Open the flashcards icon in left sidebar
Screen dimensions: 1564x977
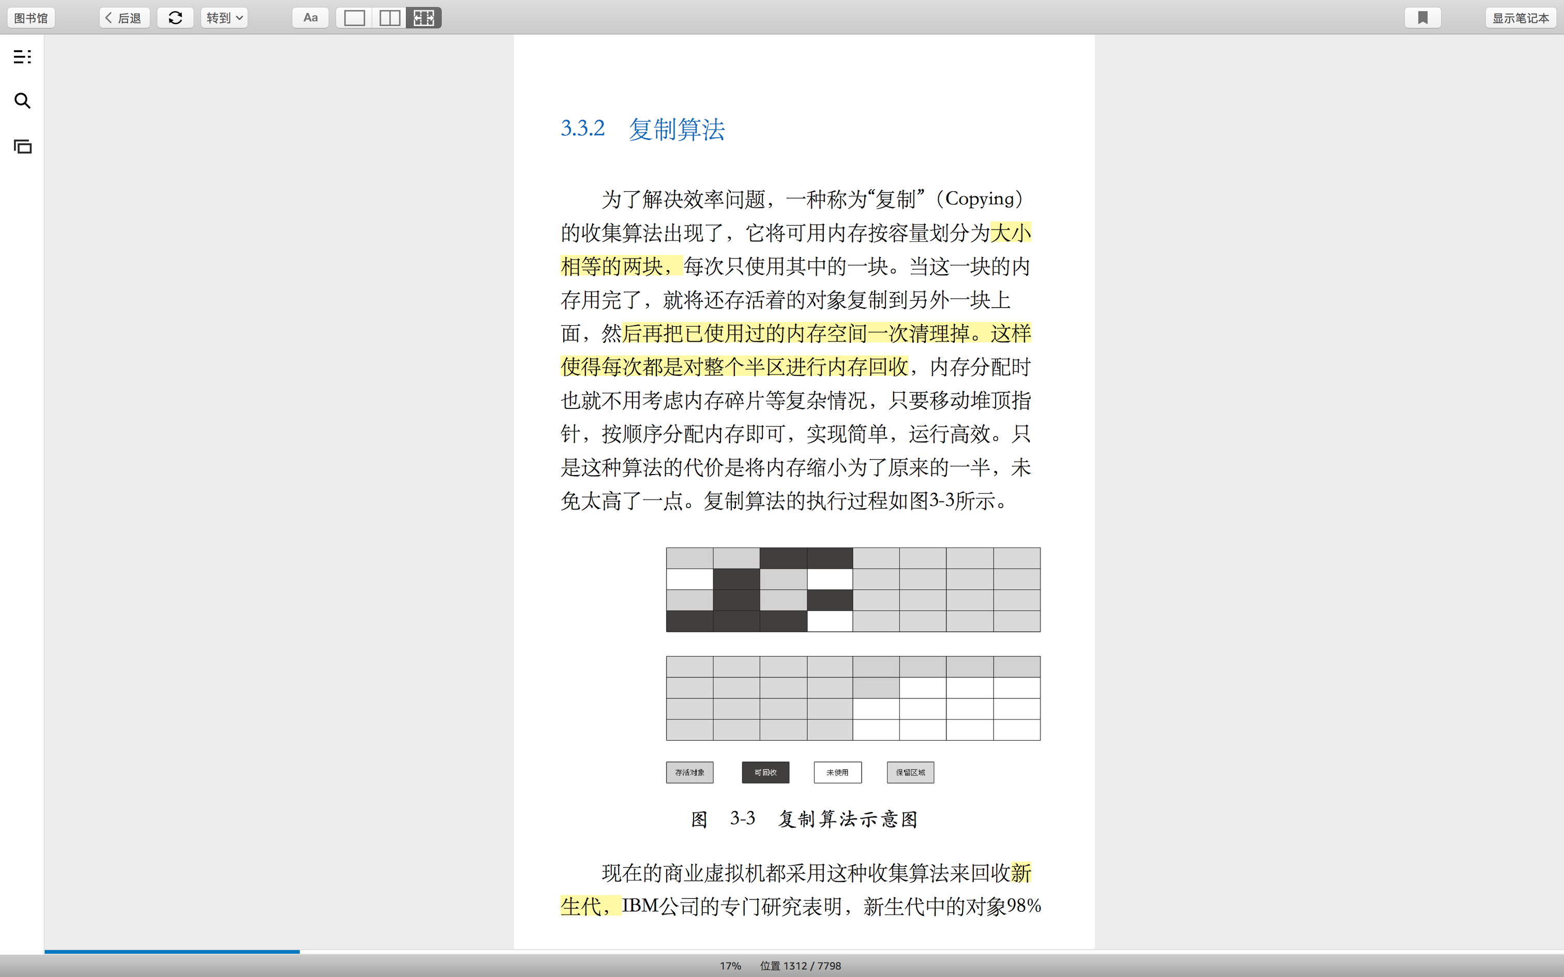pyautogui.click(x=22, y=147)
